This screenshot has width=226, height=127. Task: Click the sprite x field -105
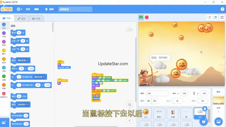[x=184, y=93]
